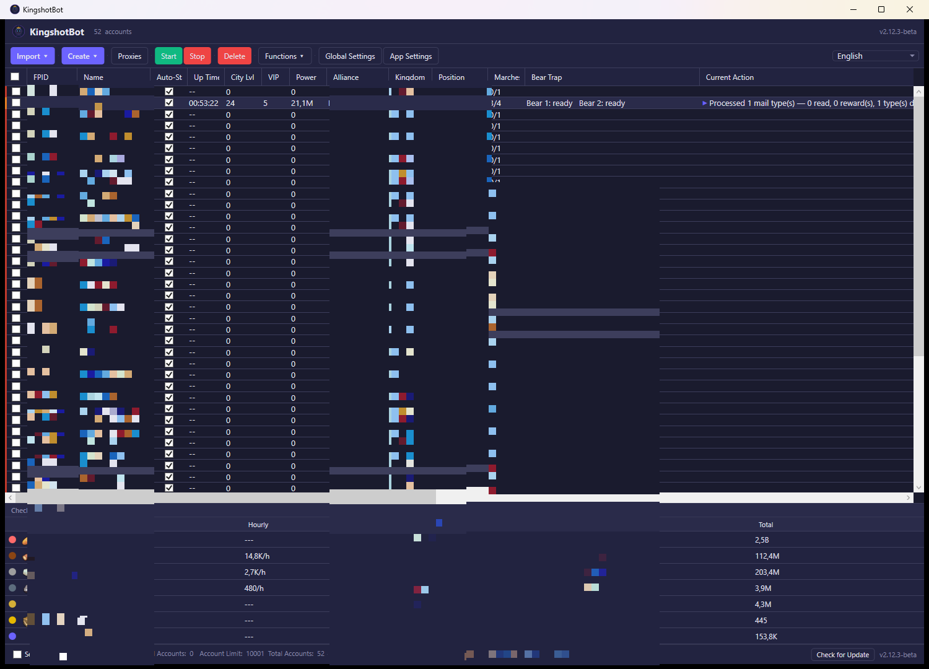Viewport: 929px width, 669px height.
Task: Open the English language selector
Action: (875, 56)
